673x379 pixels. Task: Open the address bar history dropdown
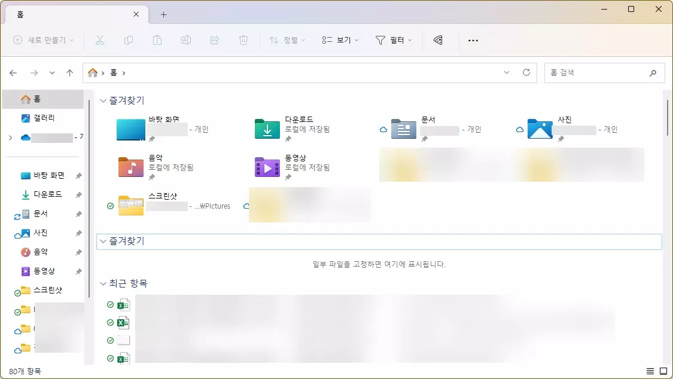507,72
